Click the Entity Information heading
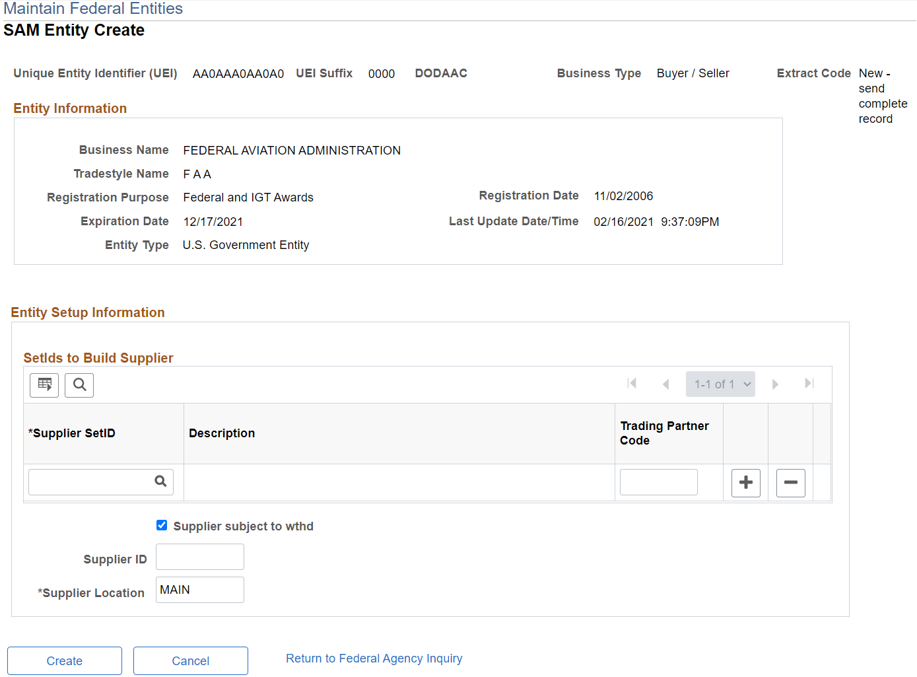Image resolution: width=917 pixels, height=677 pixels. 70,108
